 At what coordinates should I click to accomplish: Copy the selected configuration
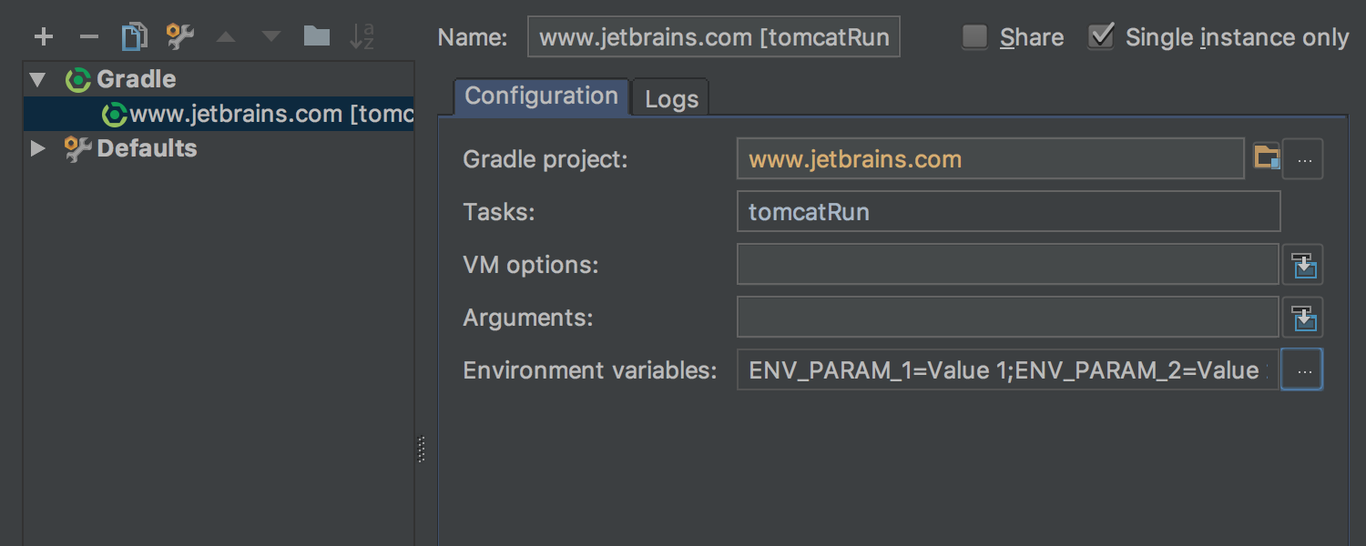pos(135,37)
